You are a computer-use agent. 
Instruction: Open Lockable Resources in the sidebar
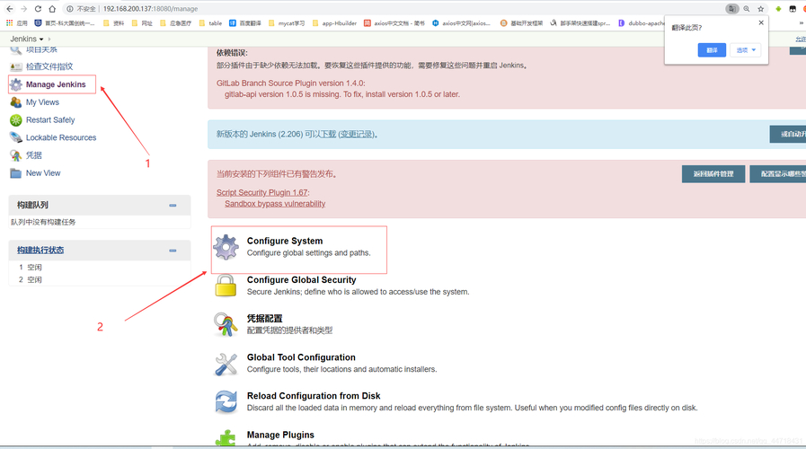click(x=61, y=137)
